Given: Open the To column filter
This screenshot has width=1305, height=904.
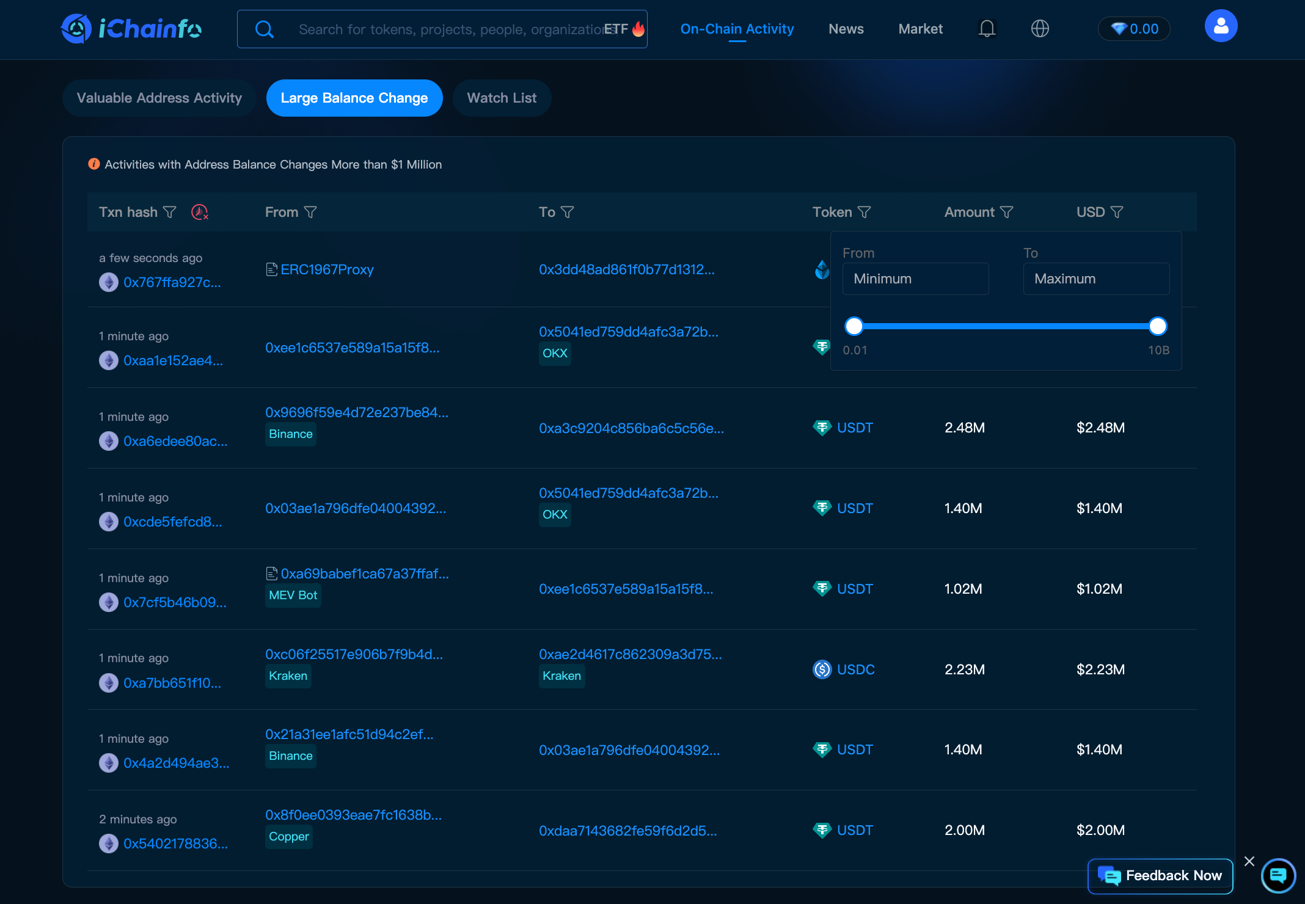Looking at the screenshot, I should 568,212.
